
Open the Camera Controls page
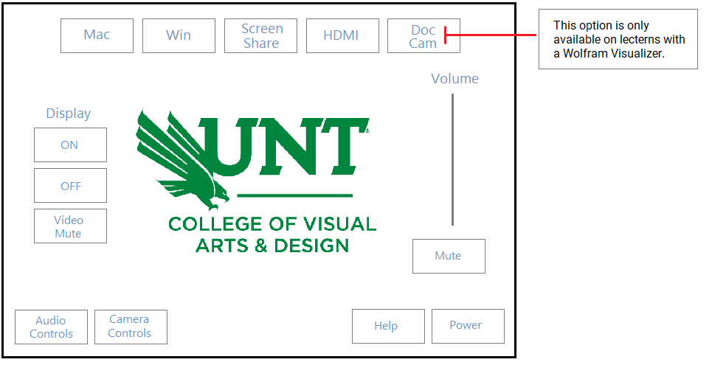point(131,327)
